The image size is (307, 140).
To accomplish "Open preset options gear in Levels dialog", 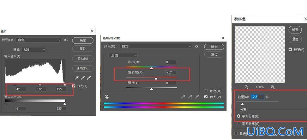I will click(x=66, y=40).
